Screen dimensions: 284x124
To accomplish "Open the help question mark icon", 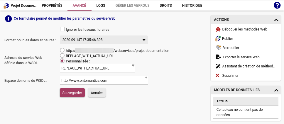I will [x=277, y=5].
